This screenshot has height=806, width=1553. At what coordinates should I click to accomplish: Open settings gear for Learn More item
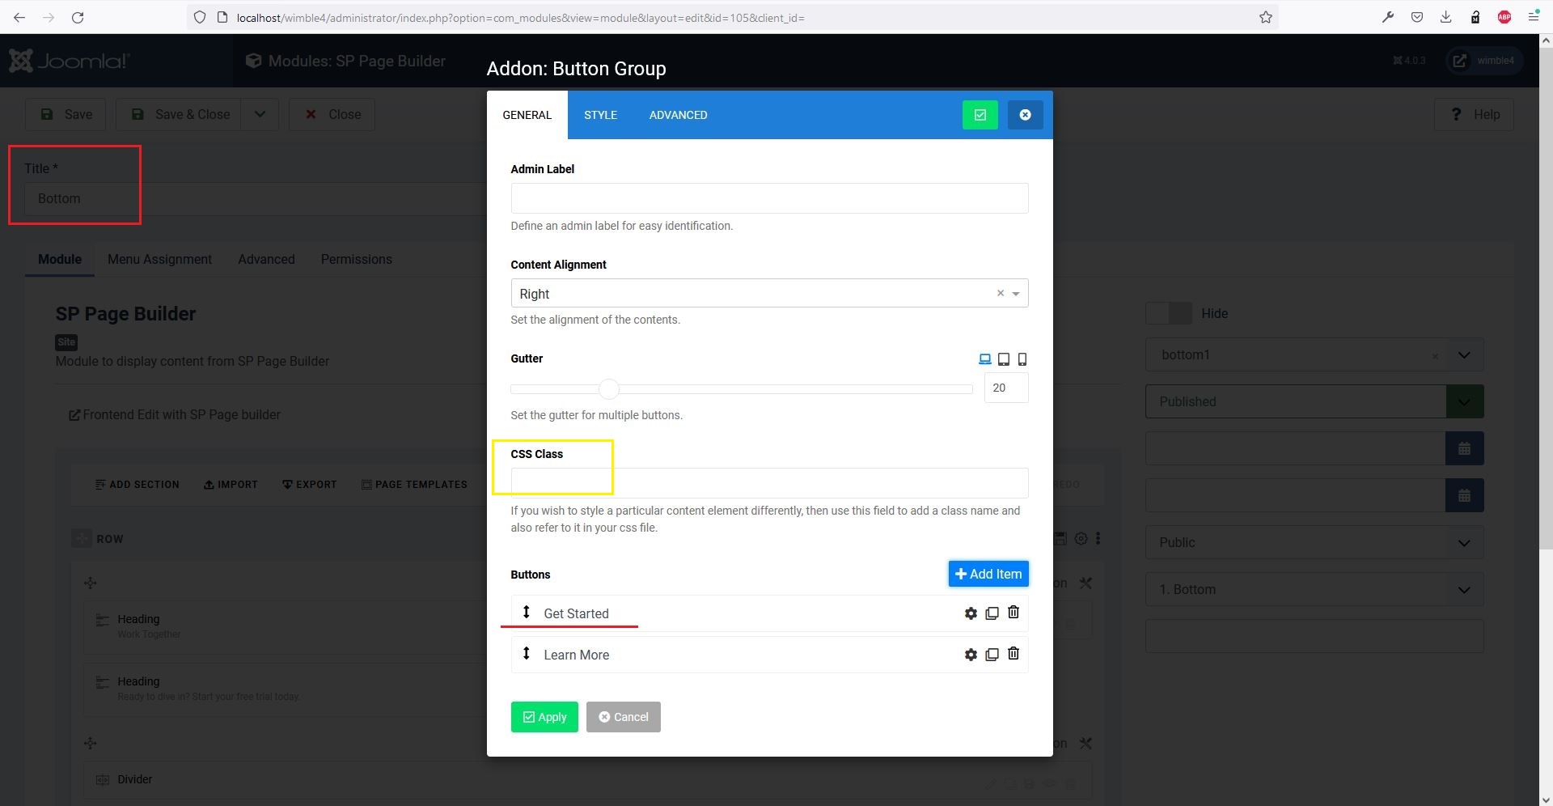click(971, 655)
